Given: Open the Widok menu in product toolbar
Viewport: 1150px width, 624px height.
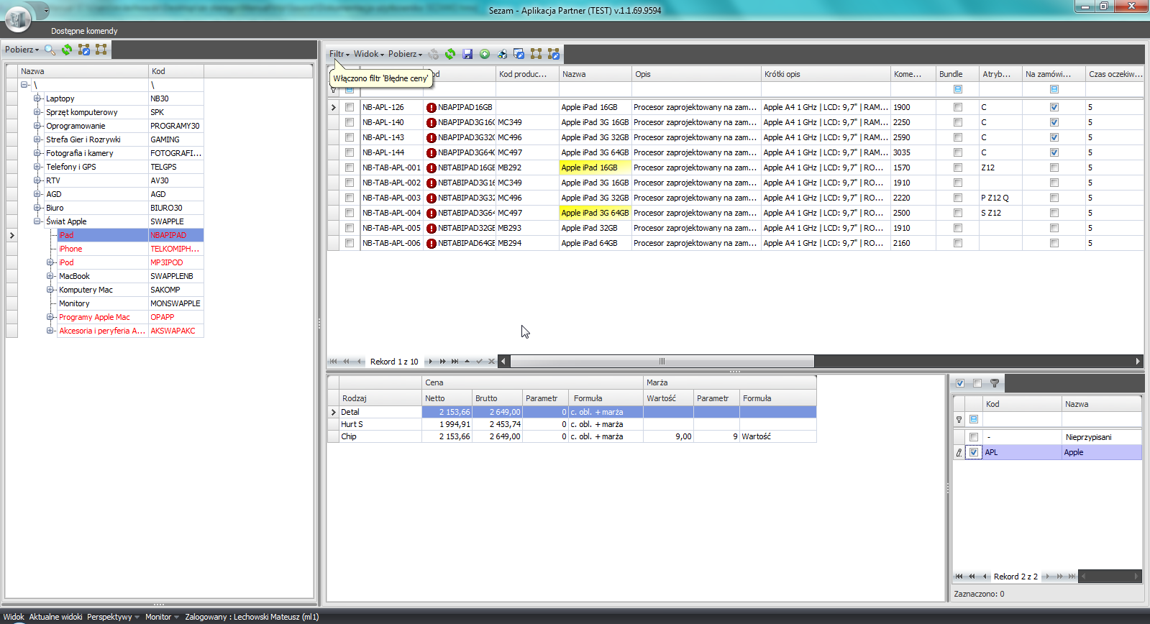Looking at the screenshot, I should click(x=369, y=54).
